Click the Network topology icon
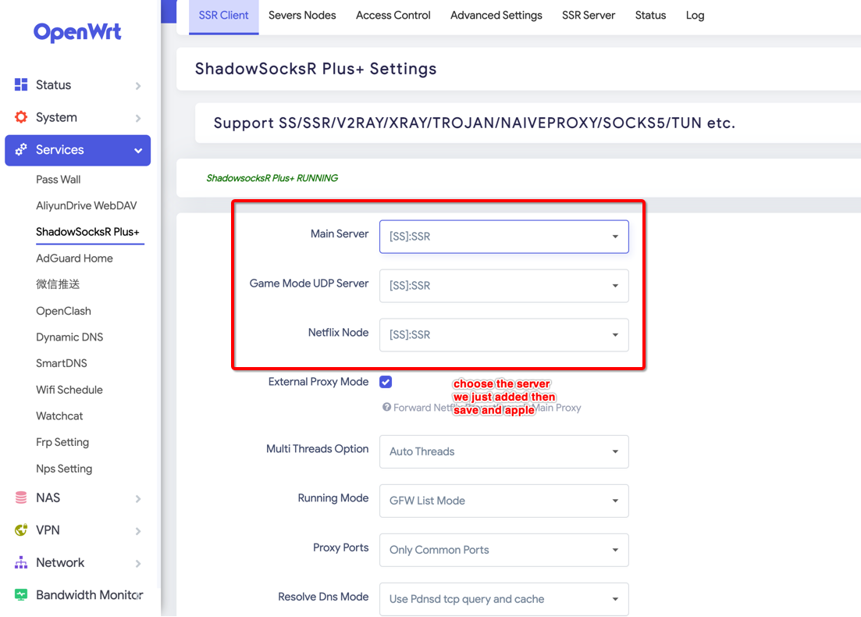The height and width of the screenshot is (617, 861). (x=21, y=562)
